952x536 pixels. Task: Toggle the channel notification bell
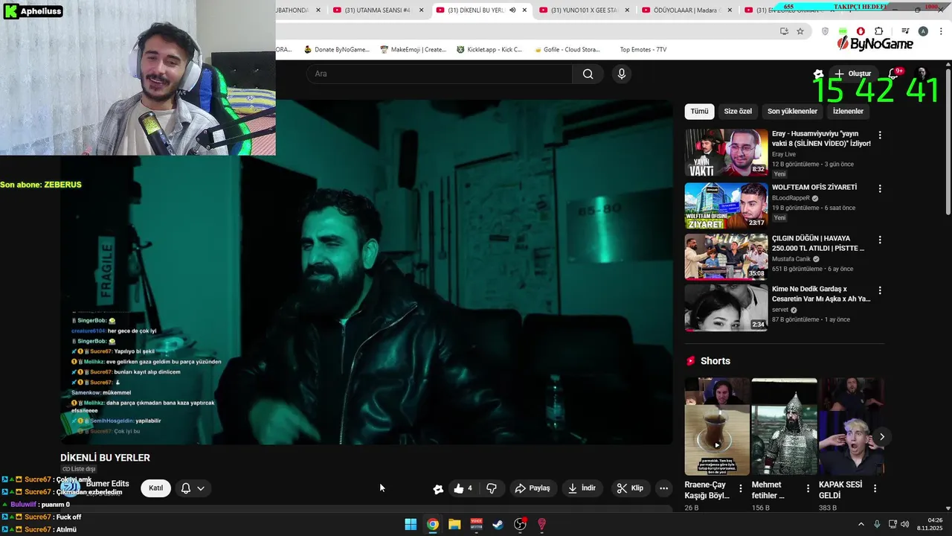pyautogui.click(x=186, y=488)
